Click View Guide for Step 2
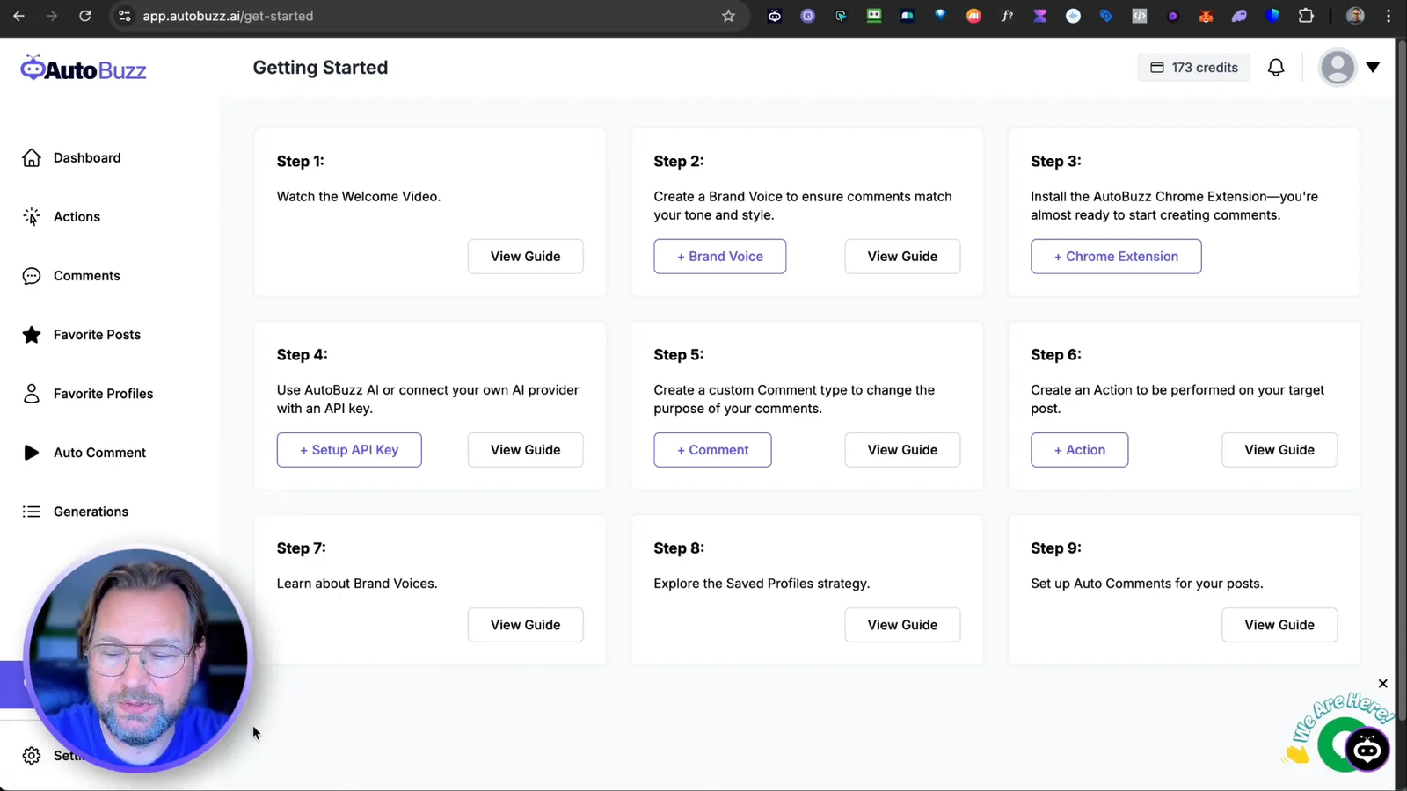Image resolution: width=1407 pixels, height=791 pixels. 902,257
